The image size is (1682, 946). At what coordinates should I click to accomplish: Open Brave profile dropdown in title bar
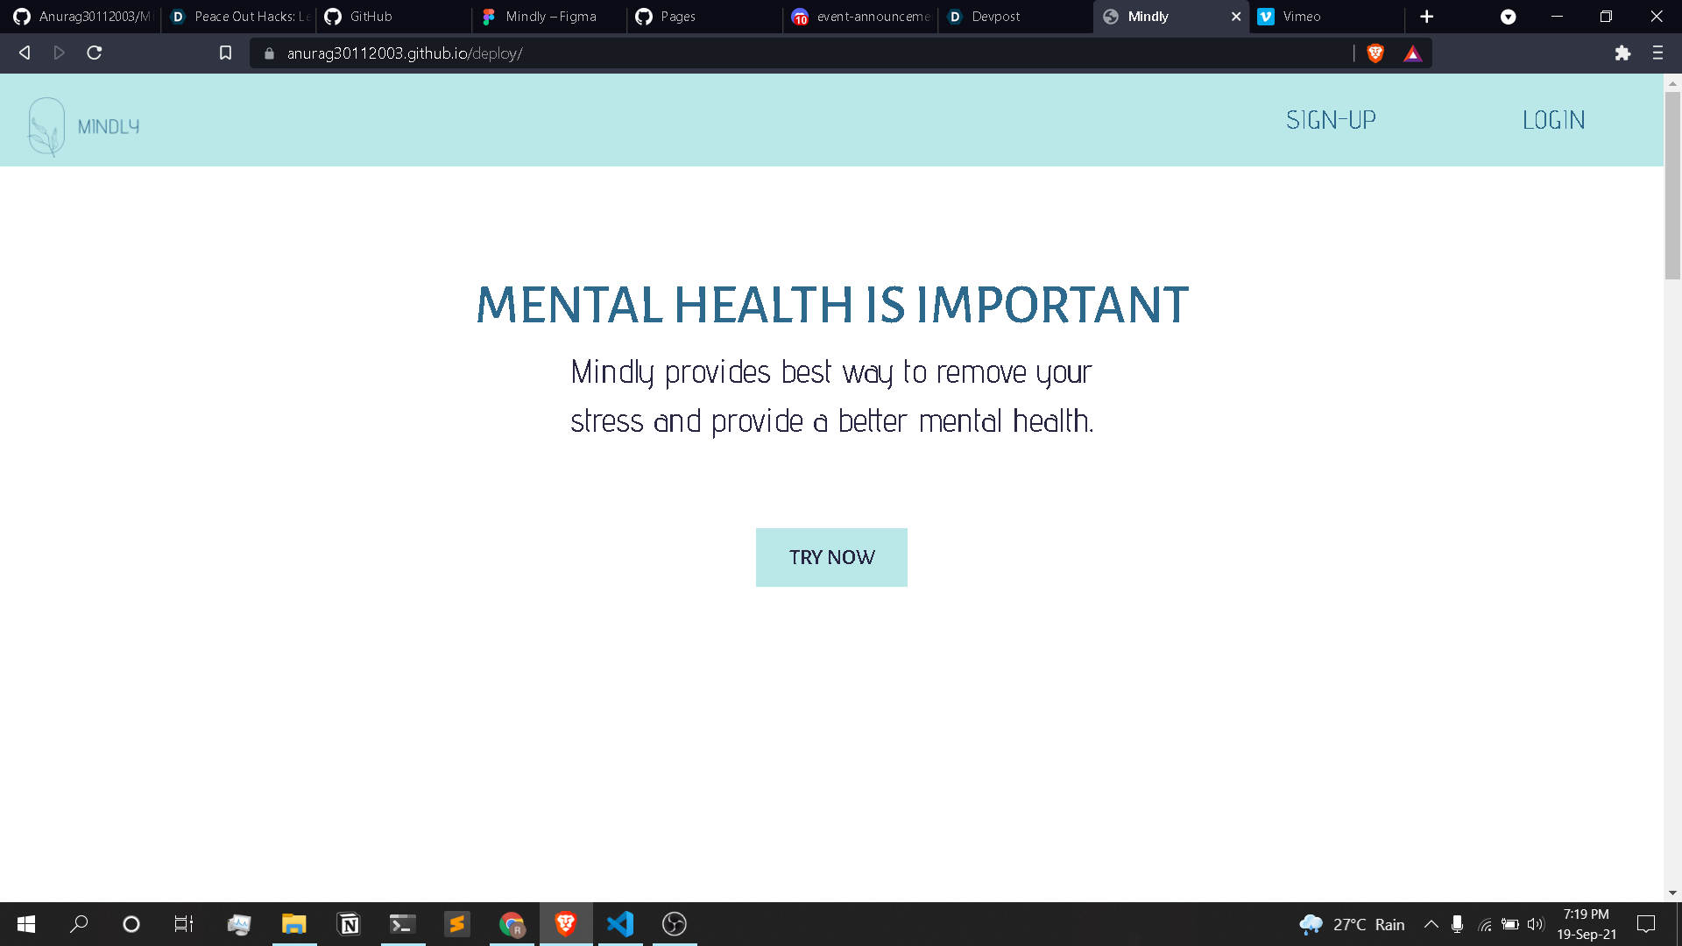coord(1508,17)
